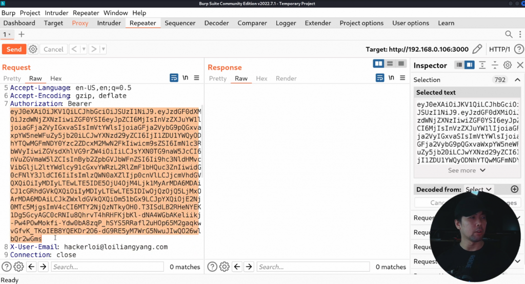Viewport: 525px width, 284px height.
Task: Open User options tab
Action: point(411,23)
